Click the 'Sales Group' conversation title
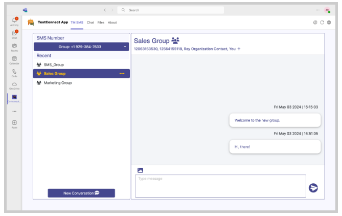This screenshot has width=342, height=216. pyautogui.click(x=152, y=41)
